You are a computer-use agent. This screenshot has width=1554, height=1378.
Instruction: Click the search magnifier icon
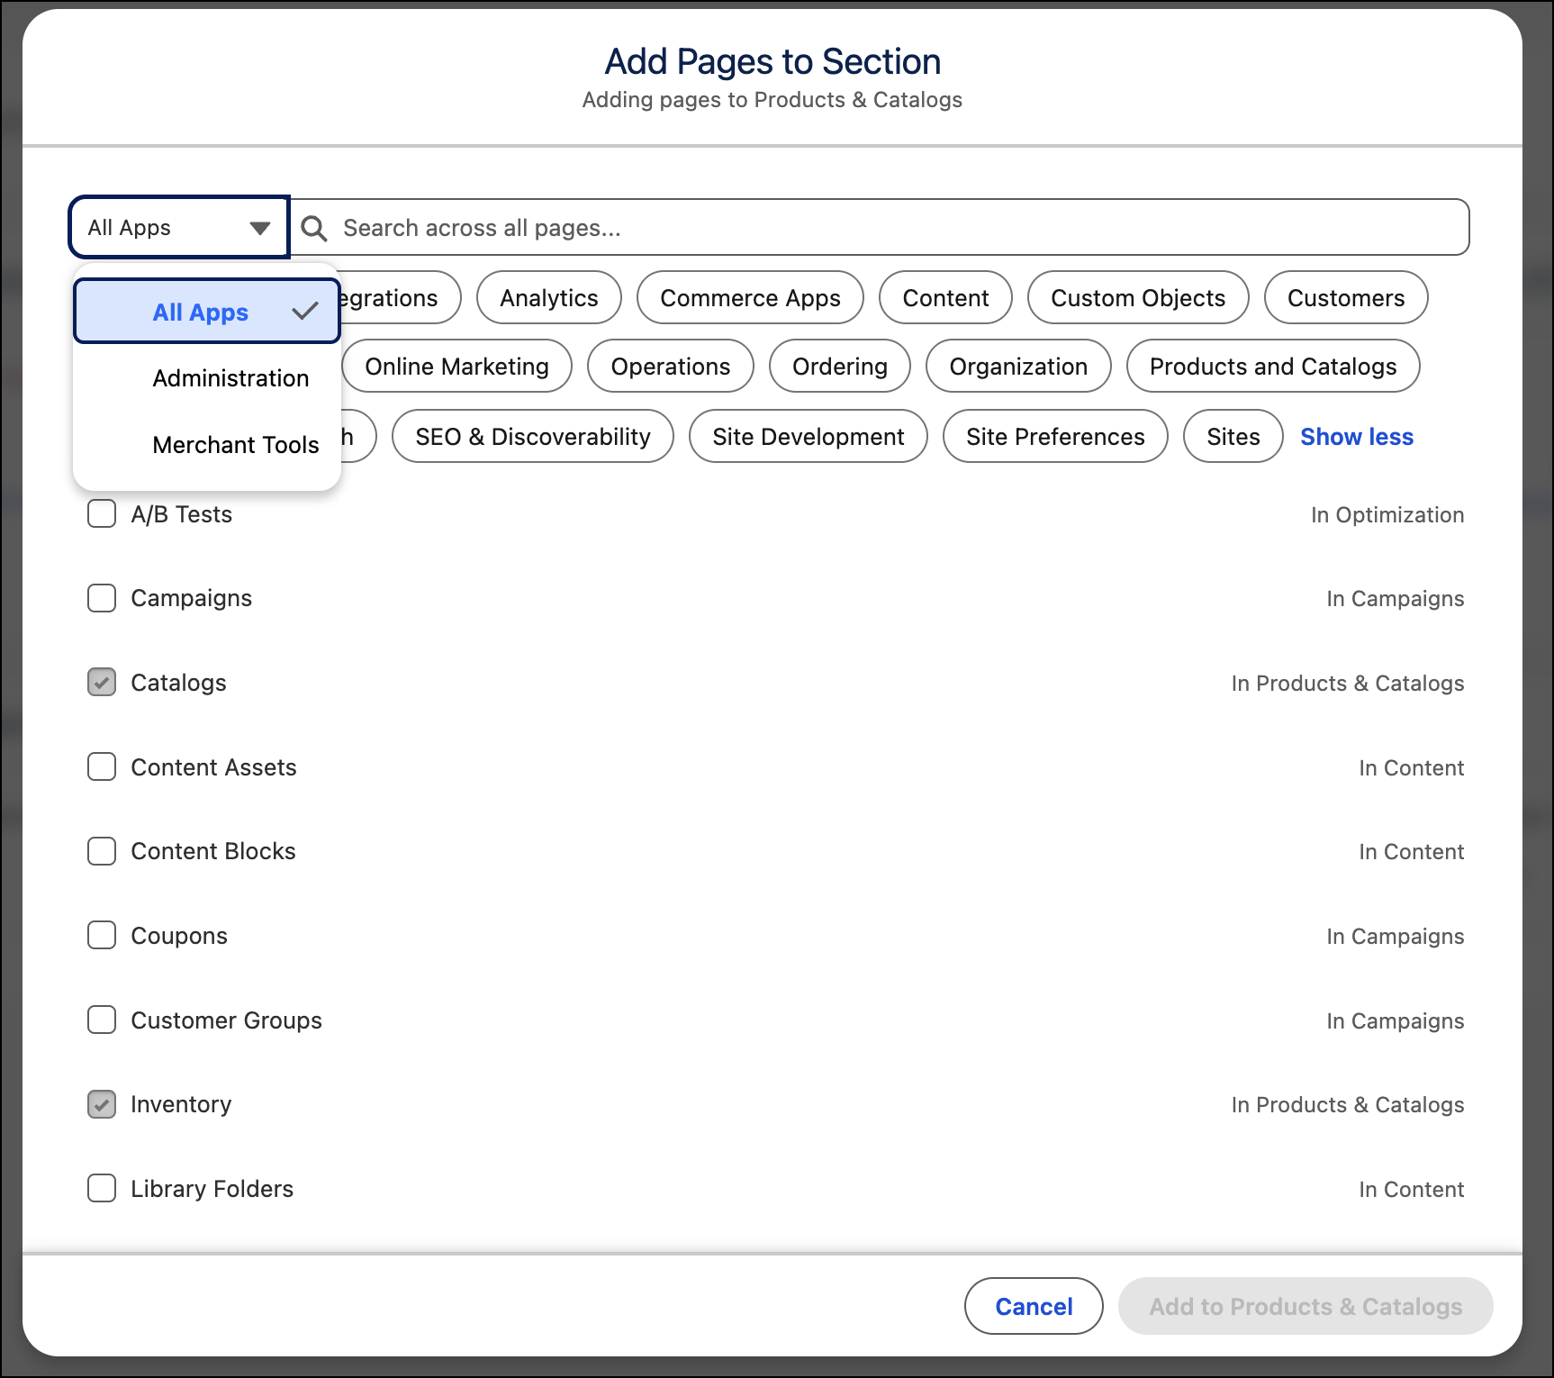pyautogui.click(x=313, y=228)
